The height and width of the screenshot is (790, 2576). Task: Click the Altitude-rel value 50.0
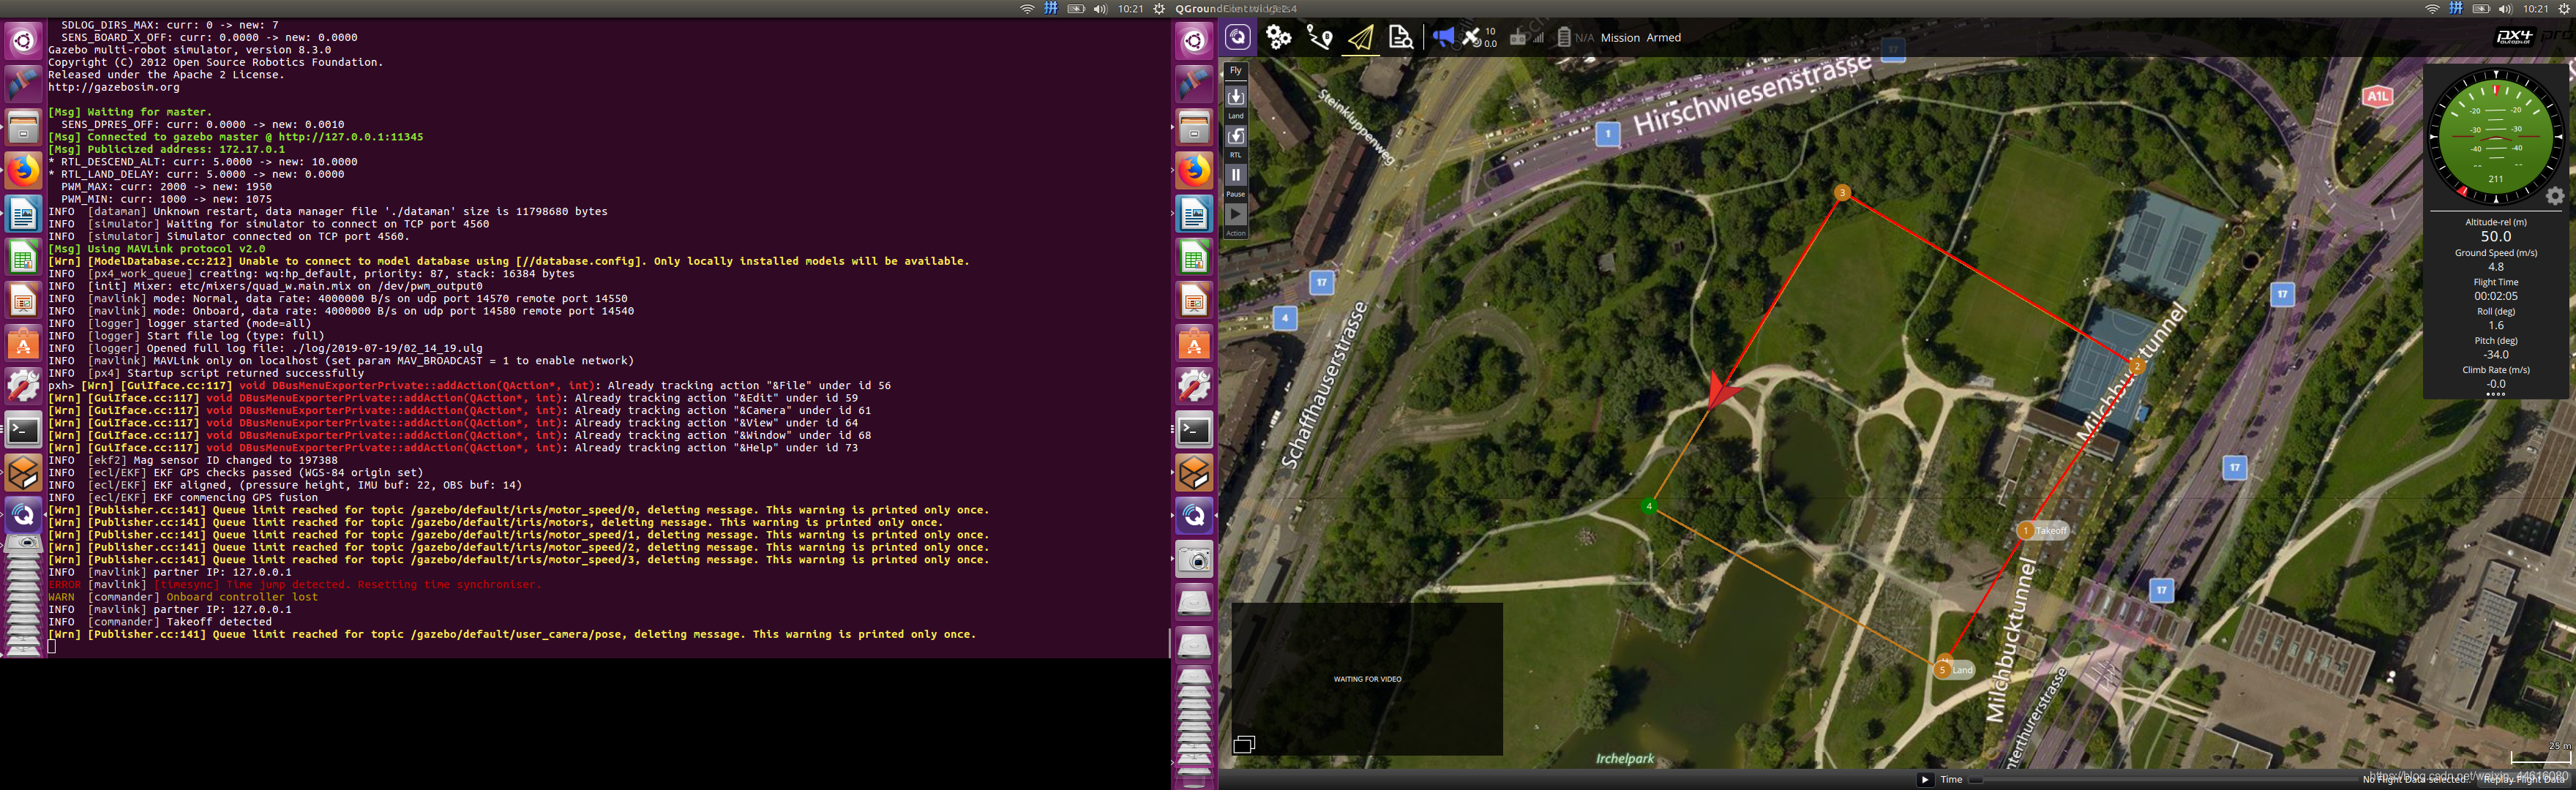coord(2495,237)
